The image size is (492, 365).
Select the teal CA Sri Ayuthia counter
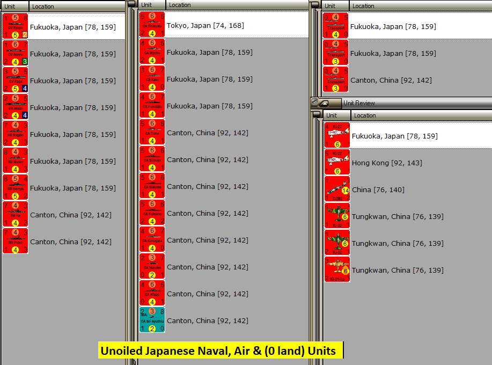pos(152,320)
